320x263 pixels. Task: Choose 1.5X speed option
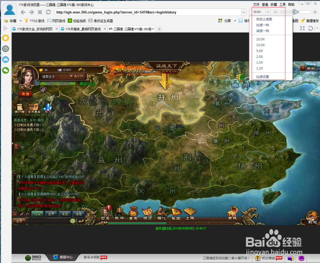tap(260, 63)
